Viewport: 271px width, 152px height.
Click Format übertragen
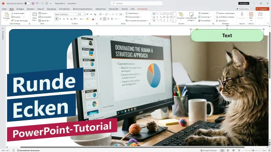pos(20,21)
